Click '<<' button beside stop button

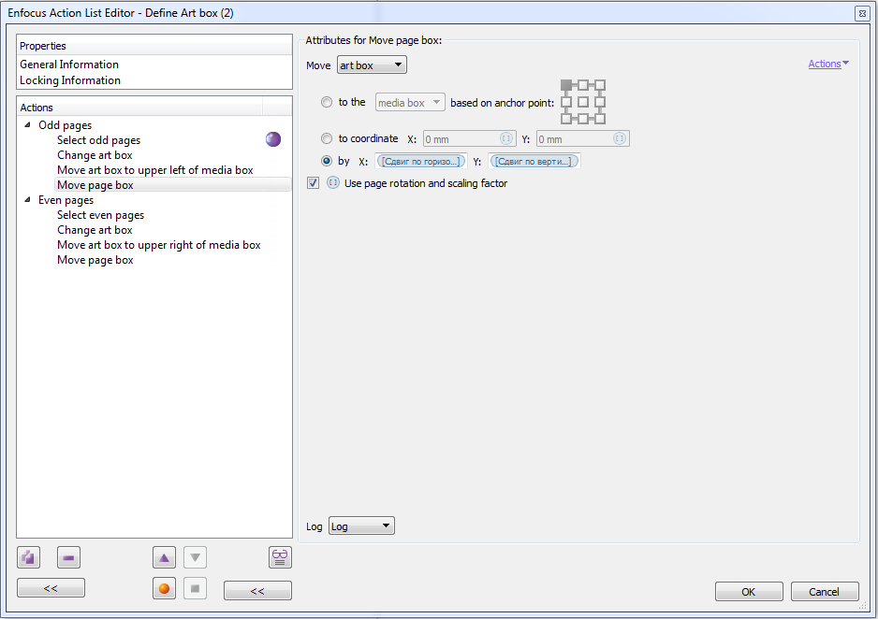point(257,591)
